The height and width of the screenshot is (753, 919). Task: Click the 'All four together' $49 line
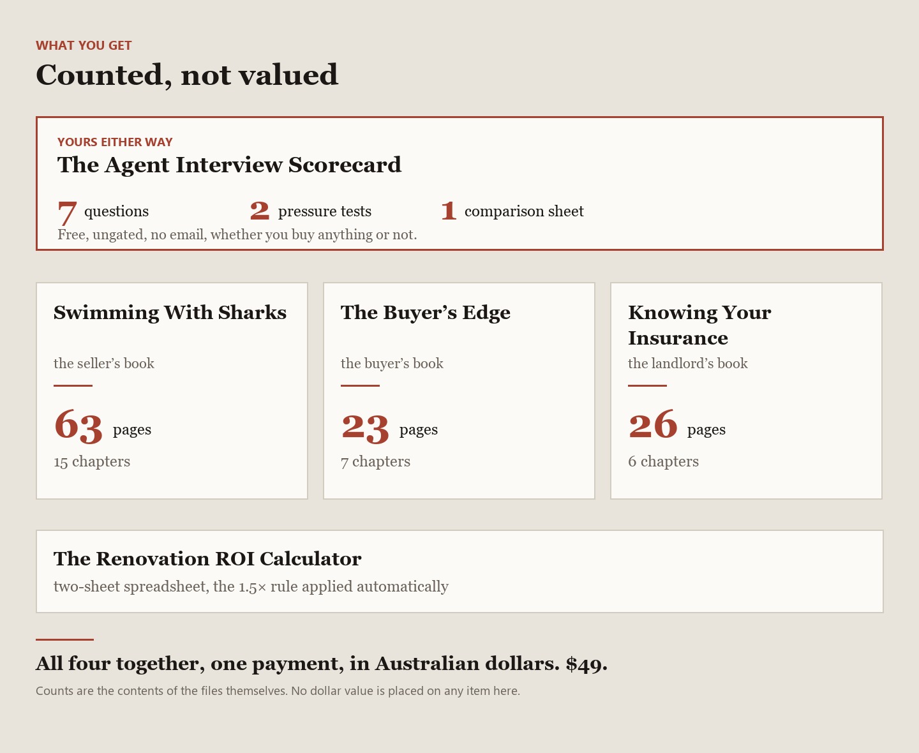(322, 664)
